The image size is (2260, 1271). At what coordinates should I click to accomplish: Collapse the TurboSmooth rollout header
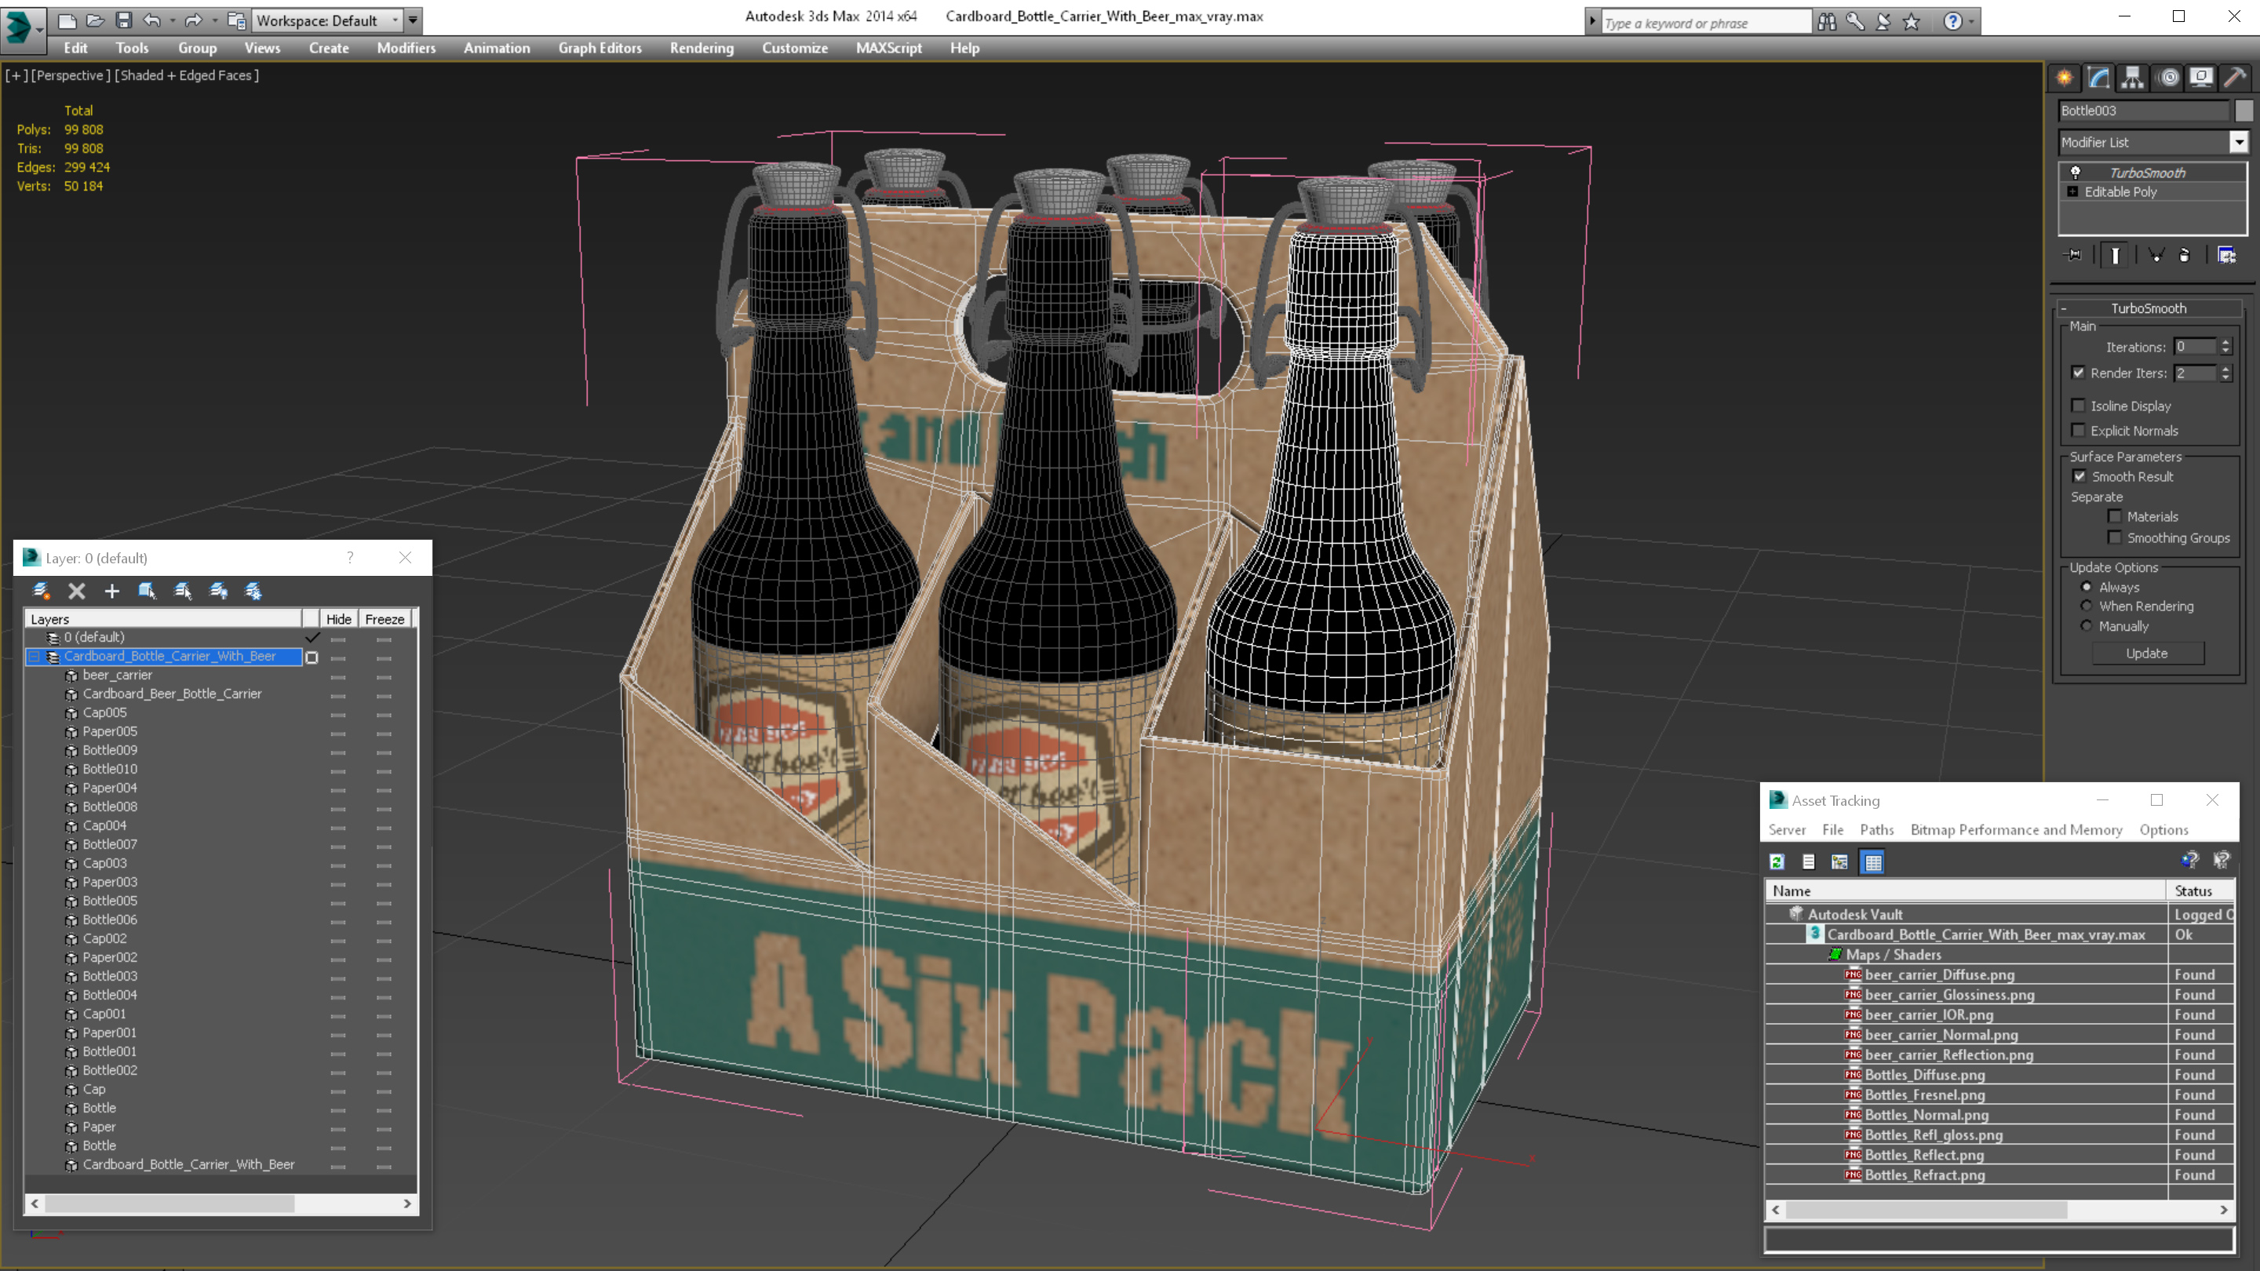click(2149, 308)
